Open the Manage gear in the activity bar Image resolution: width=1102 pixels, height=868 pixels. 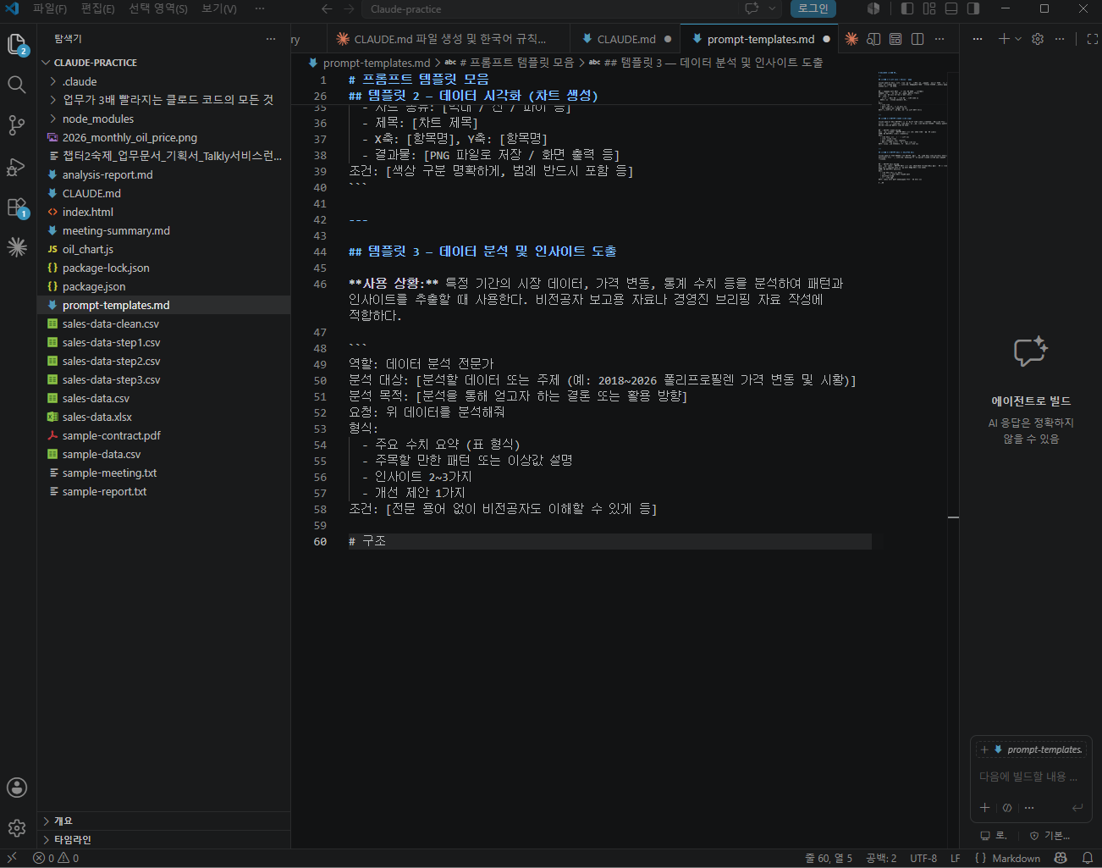point(17,828)
